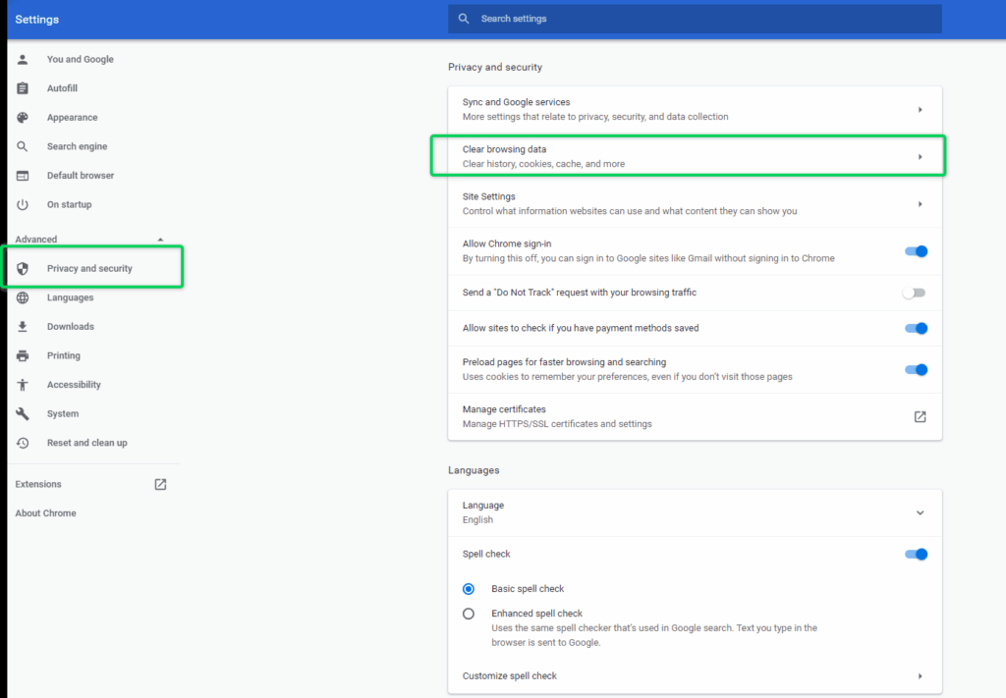Select Basic spell check radio button
The height and width of the screenshot is (698, 1006).
[x=469, y=589]
